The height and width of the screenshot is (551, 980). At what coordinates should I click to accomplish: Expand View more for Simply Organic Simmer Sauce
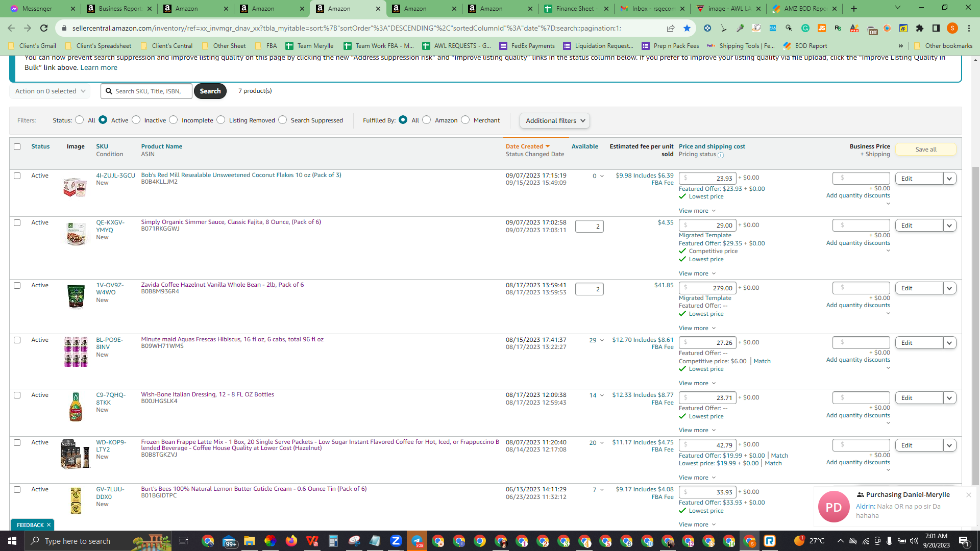click(697, 274)
